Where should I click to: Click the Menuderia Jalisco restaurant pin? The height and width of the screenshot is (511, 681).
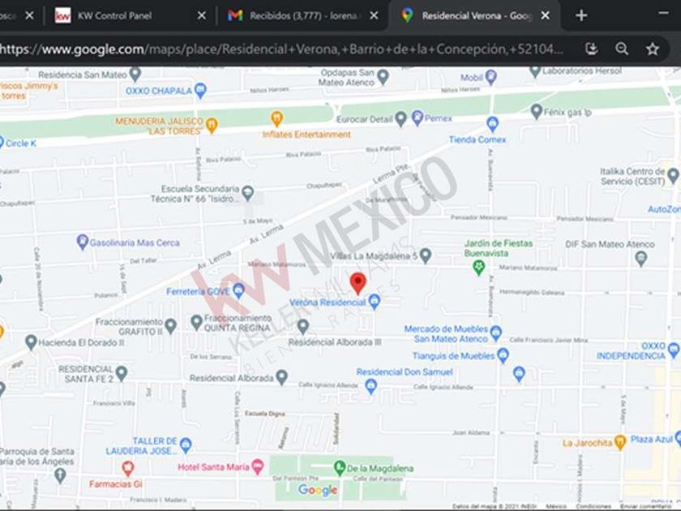click(212, 125)
